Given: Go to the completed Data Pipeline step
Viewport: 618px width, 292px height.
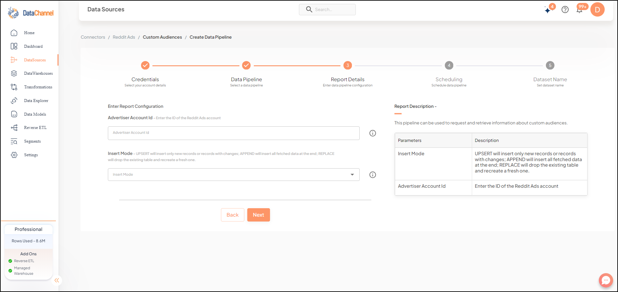Looking at the screenshot, I should click(246, 65).
